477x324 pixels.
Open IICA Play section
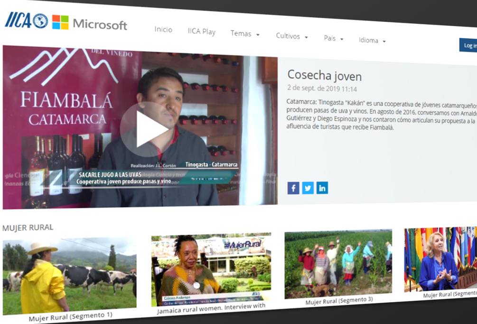(201, 31)
